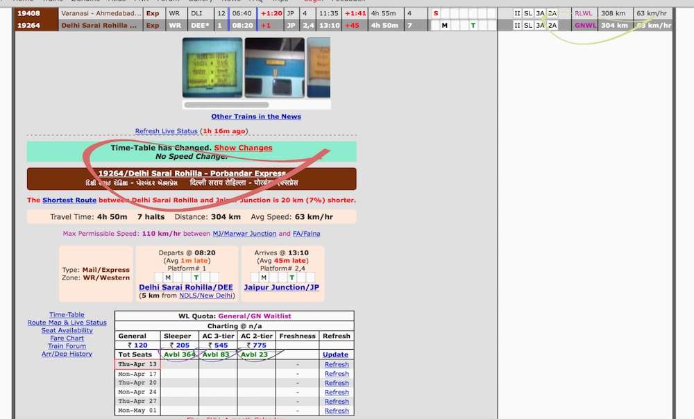Open the partially visible third photo thumbnail
694x419 pixels.
tap(319, 67)
